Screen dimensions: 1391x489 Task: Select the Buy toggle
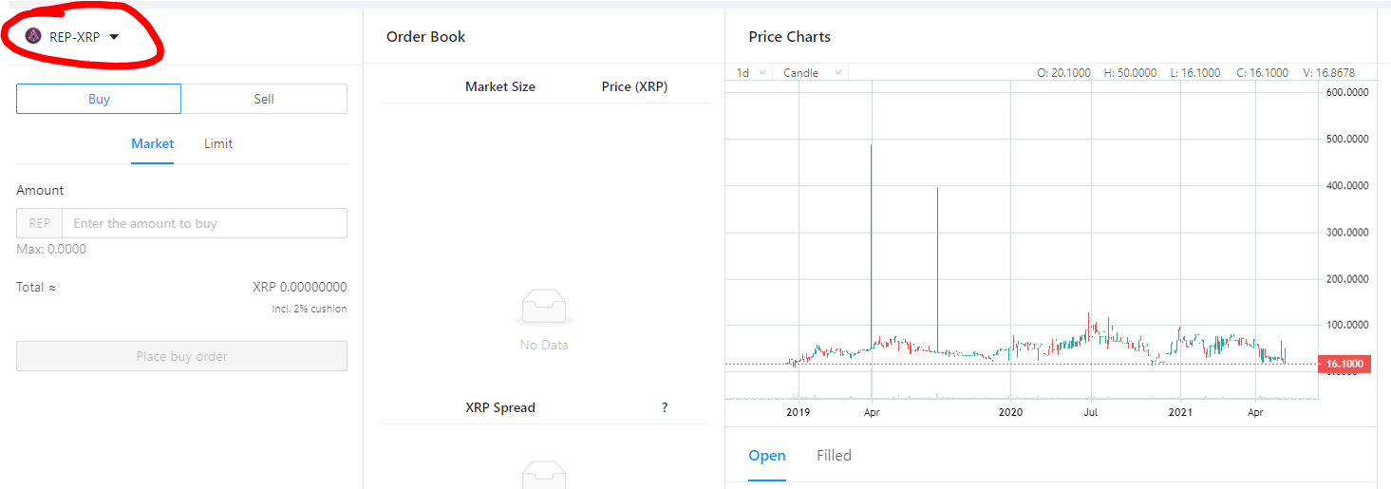point(99,99)
